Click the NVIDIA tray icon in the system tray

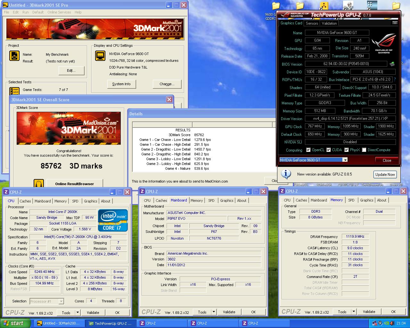387,323
